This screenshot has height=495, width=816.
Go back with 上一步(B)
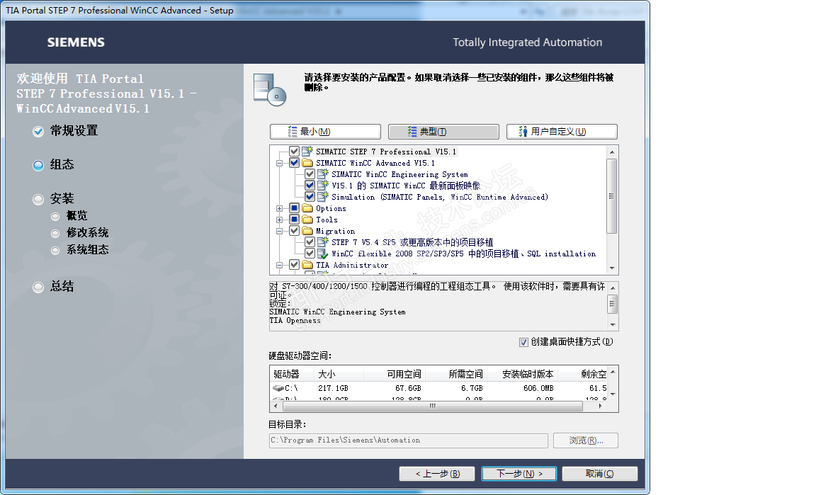[x=437, y=474]
